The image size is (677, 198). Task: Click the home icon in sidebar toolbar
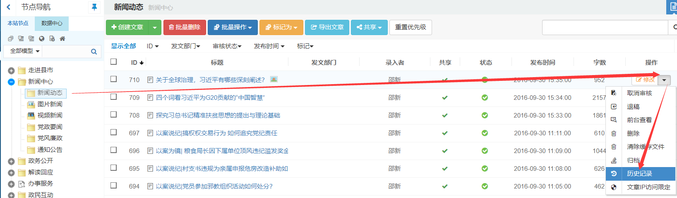(62, 39)
